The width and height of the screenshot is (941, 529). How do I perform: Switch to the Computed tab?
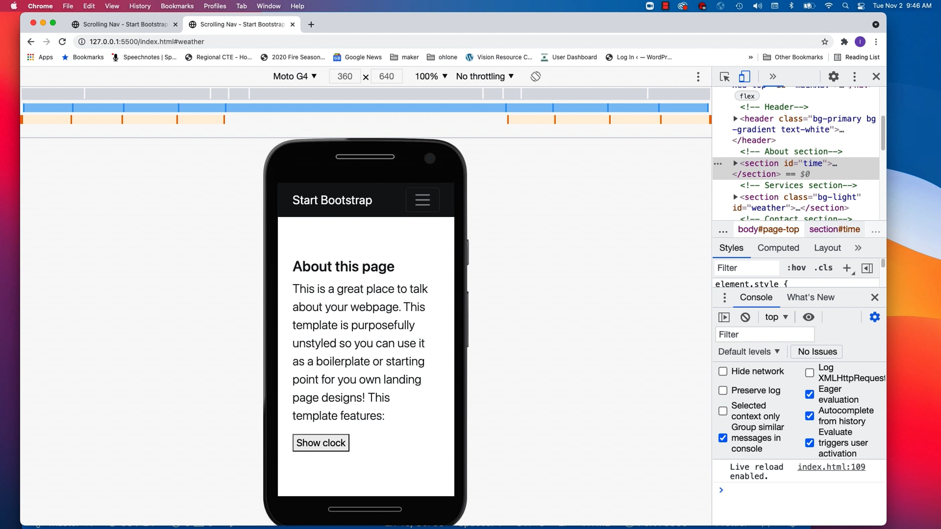click(x=778, y=248)
